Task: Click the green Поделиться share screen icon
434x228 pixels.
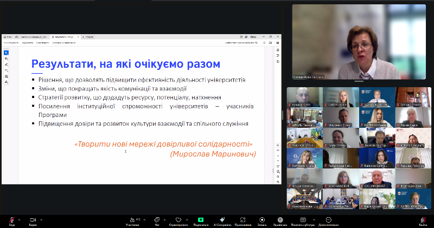Action: [x=201, y=219]
